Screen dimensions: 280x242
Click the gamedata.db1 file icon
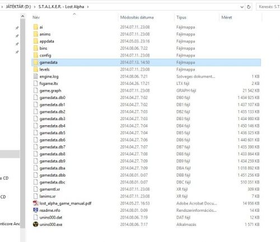36,105
